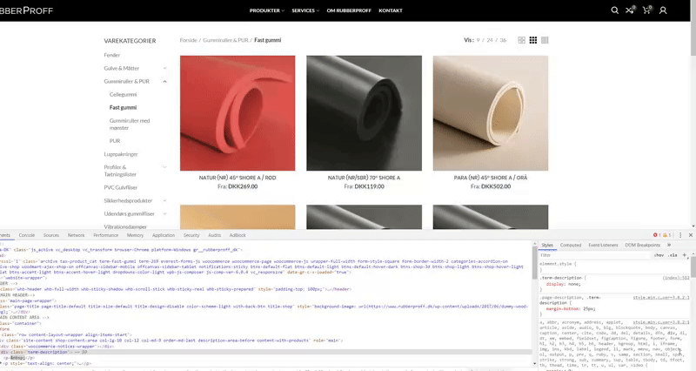Switch to DevTools Sources tab
The width and height of the screenshot is (696, 371).
(51, 235)
